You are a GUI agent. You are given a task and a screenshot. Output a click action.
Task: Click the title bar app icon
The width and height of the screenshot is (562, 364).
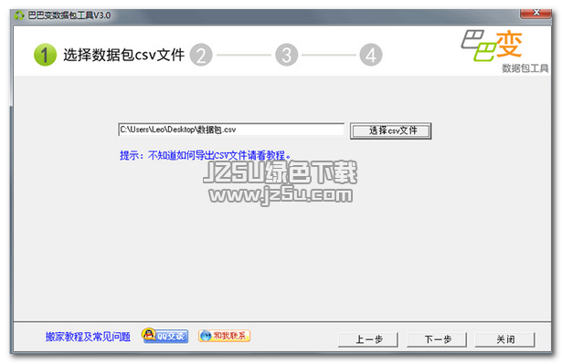pyautogui.click(x=19, y=16)
